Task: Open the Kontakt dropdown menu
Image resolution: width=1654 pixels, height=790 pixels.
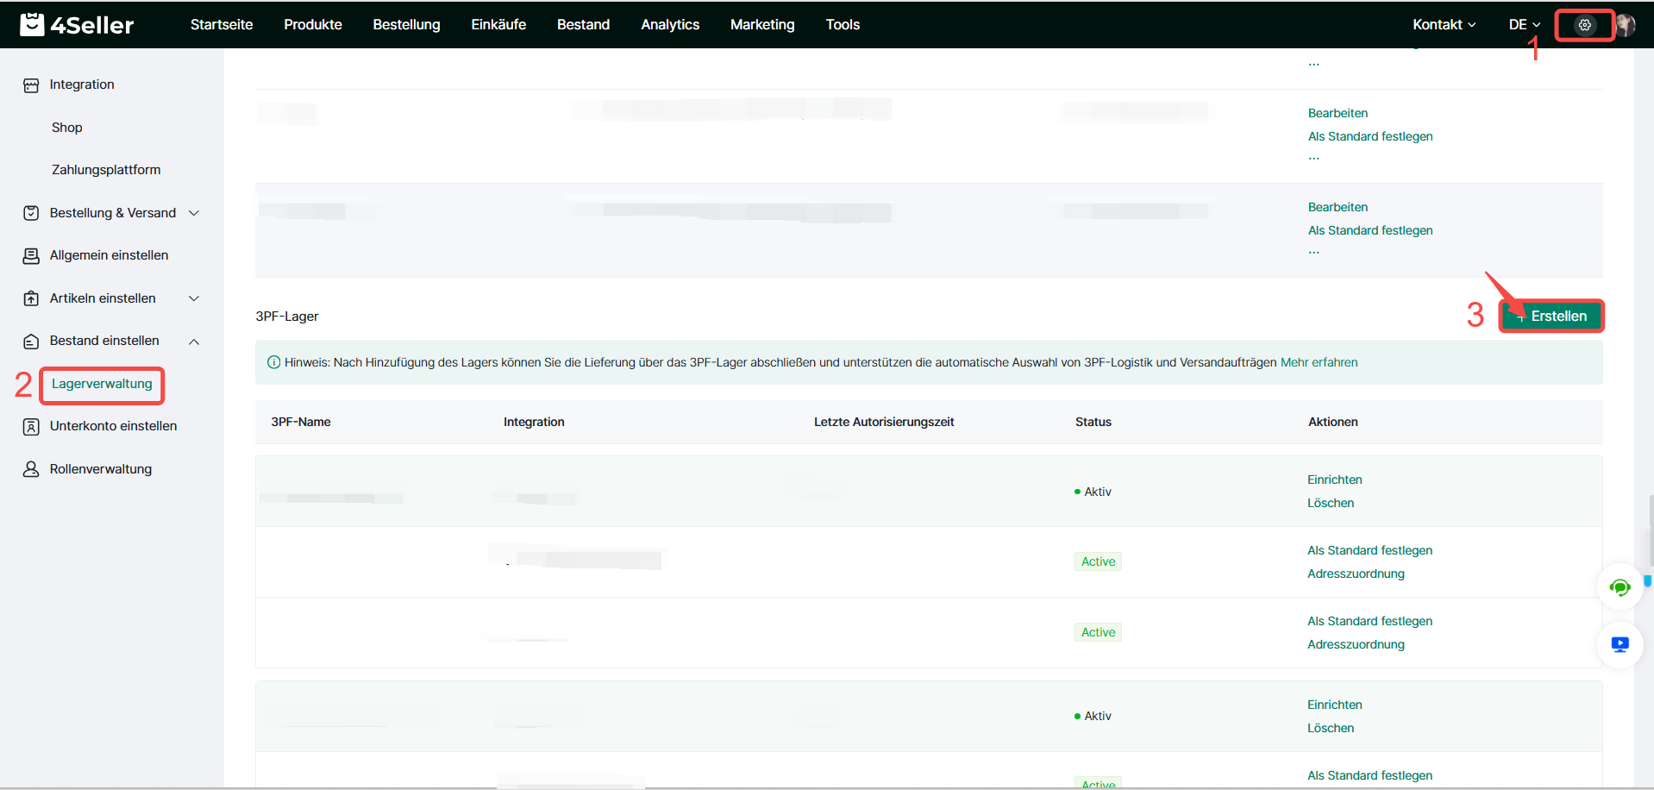Action: (x=1444, y=25)
